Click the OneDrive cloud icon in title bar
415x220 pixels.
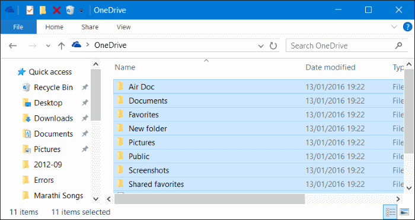pyautogui.click(x=10, y=10)
